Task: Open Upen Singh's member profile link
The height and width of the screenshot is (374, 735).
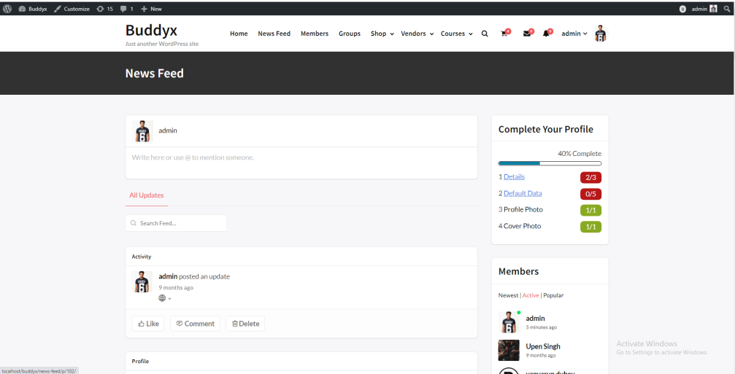Action: (543, 346)
